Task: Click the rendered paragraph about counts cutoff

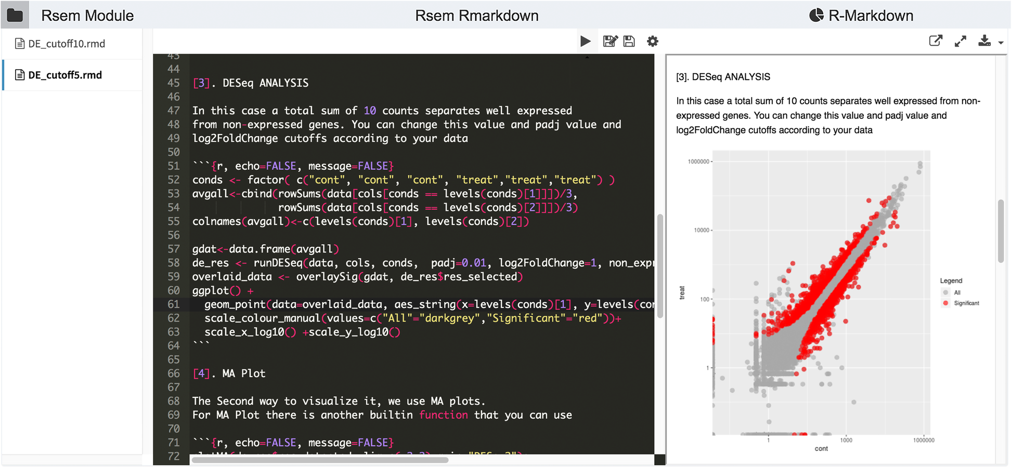Action: (828, 115)
